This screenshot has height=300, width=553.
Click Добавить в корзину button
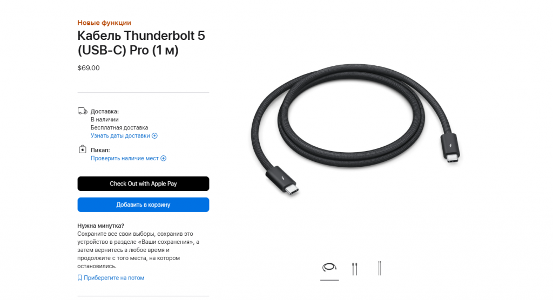[143, 205]
